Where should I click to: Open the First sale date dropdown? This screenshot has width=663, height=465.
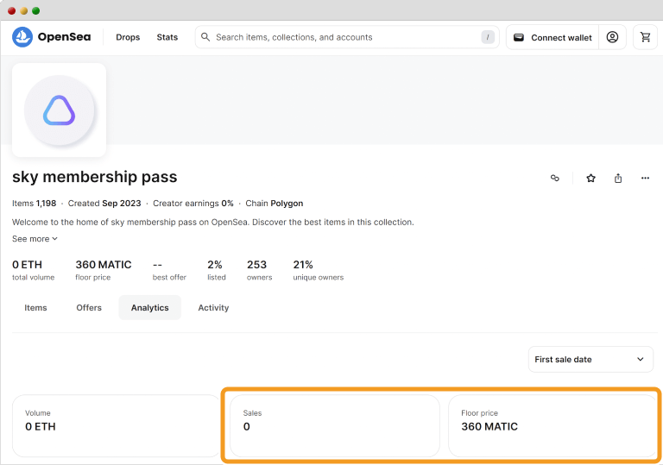(590, 359)
